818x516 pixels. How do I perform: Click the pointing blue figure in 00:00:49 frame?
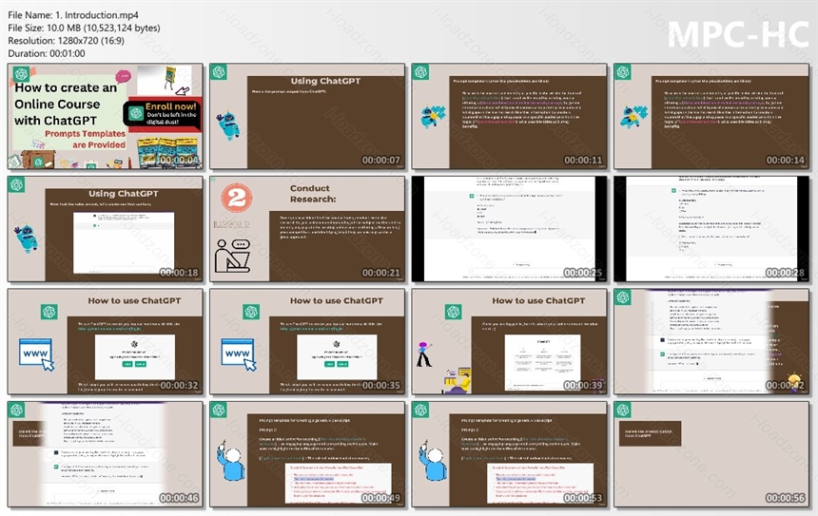tap(230, 460)
